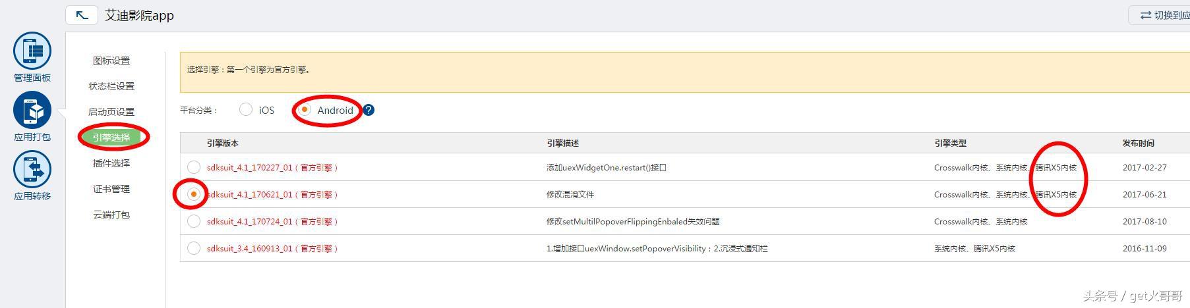Click the blue help question mark icon
This screenshot has width=1190, height=308.
tap(369, 110)
